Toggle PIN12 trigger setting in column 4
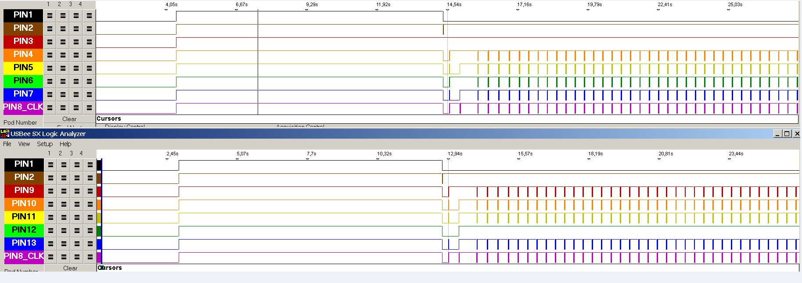 (x=90, y=230)
